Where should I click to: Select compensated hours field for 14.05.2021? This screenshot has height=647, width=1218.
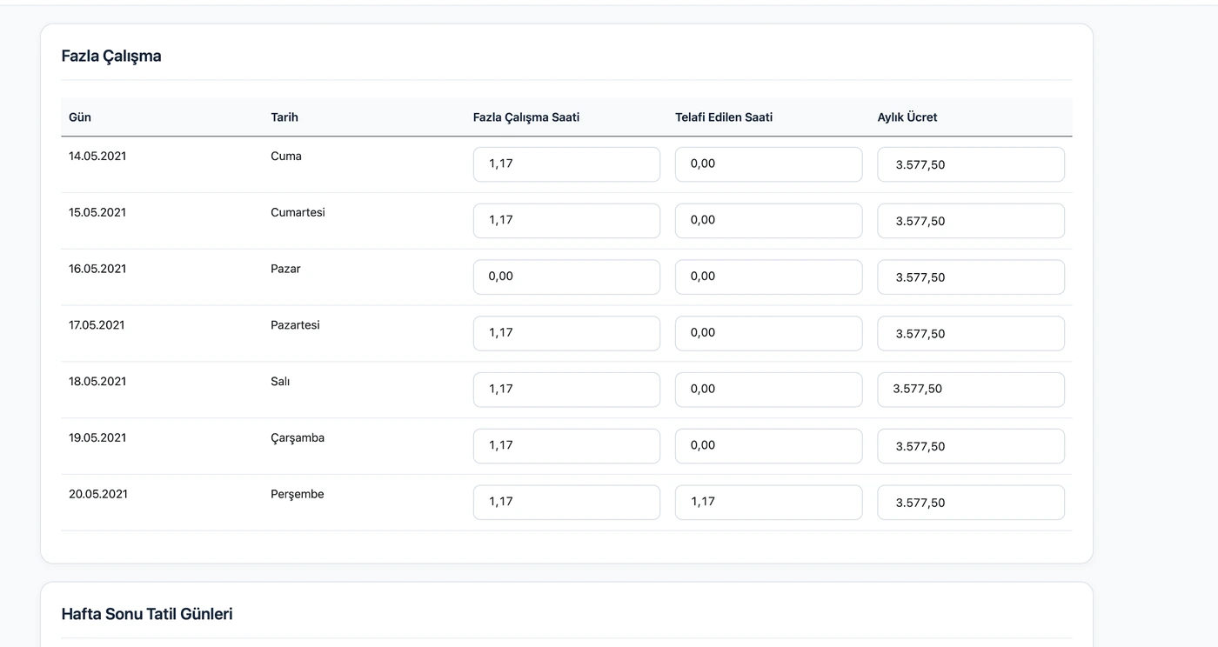[x=768, y=164]
